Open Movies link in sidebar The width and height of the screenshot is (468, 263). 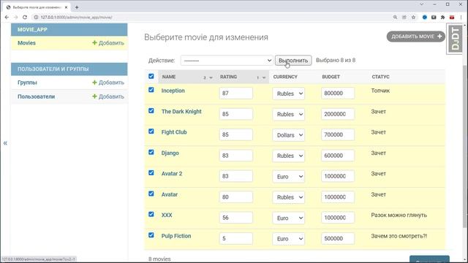coord(26,43)
